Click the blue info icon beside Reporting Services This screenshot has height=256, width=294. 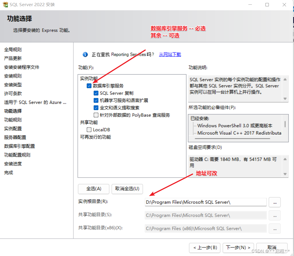click(85, 54)
